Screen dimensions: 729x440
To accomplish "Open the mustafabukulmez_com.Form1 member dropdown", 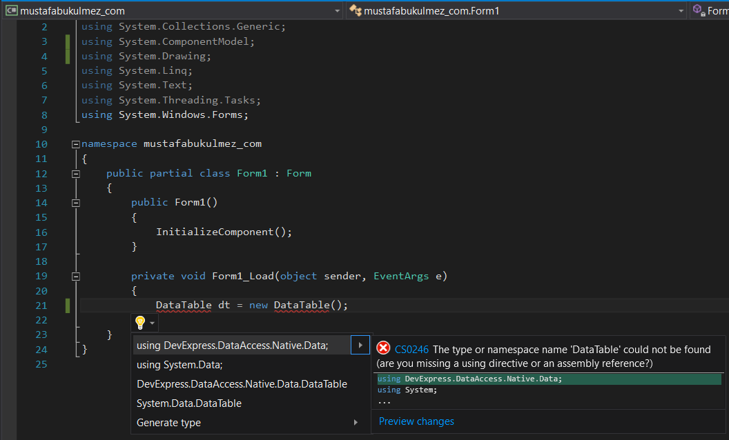I will point(680,10).
